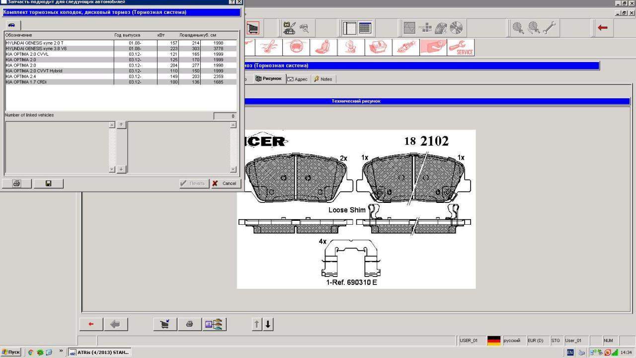
Task: Select the filter category icon
Action: pos(351,47)
